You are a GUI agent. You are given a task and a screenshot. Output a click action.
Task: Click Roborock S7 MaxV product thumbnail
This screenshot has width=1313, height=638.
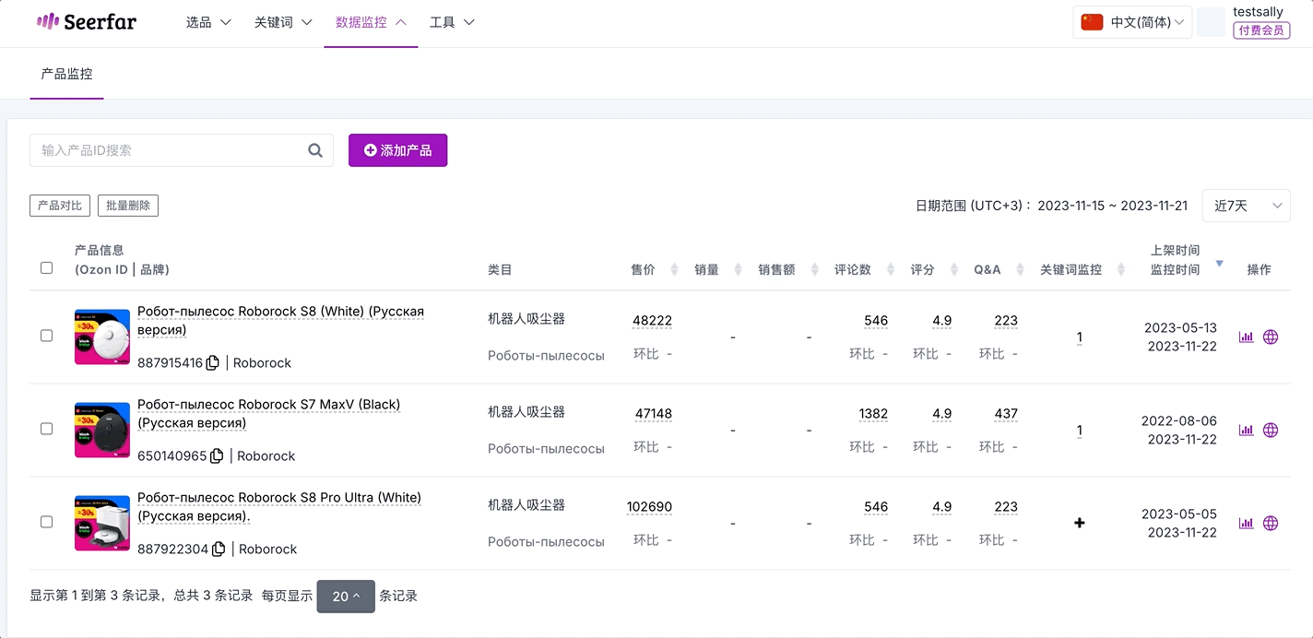(102, 430)
